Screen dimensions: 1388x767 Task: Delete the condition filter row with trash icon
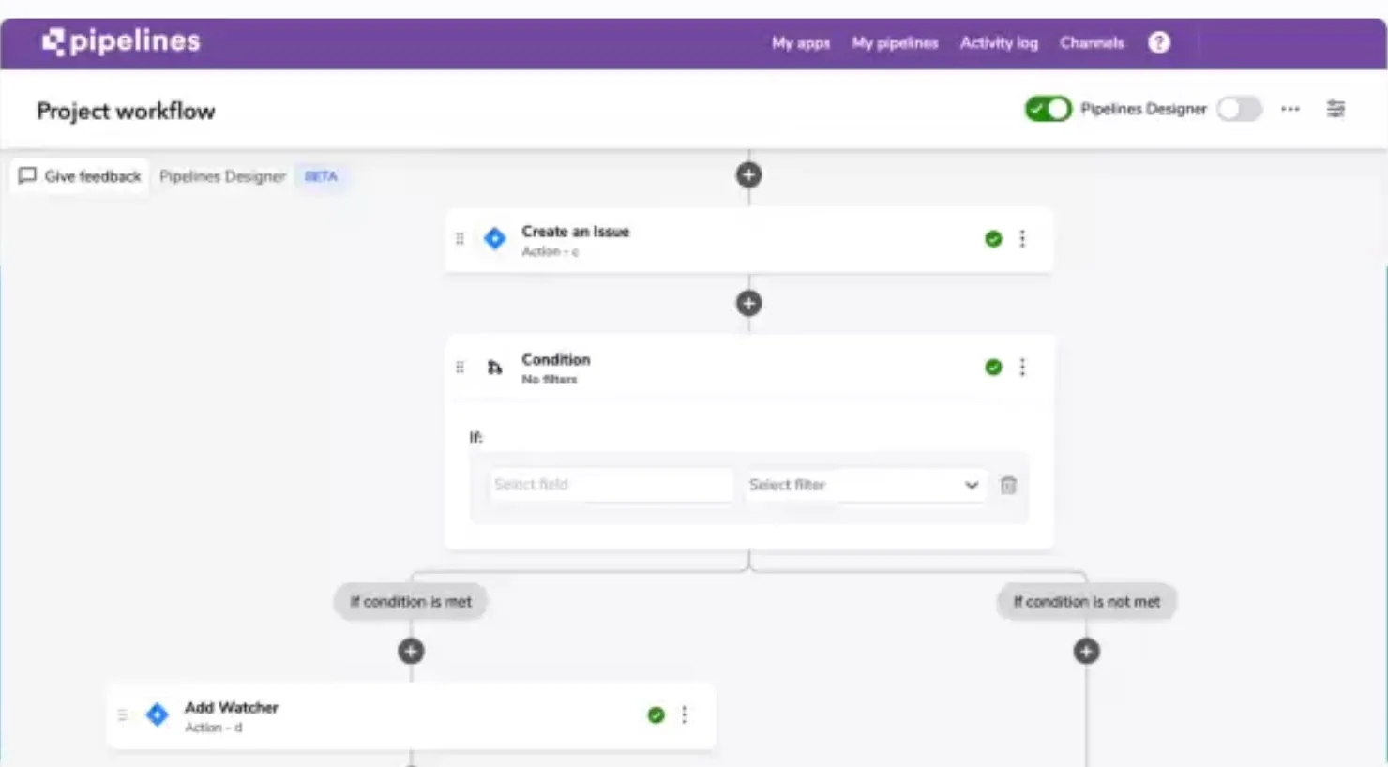click(x=1008, y=485)
